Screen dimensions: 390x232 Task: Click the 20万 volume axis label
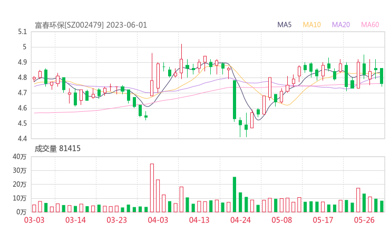point(19,185)
